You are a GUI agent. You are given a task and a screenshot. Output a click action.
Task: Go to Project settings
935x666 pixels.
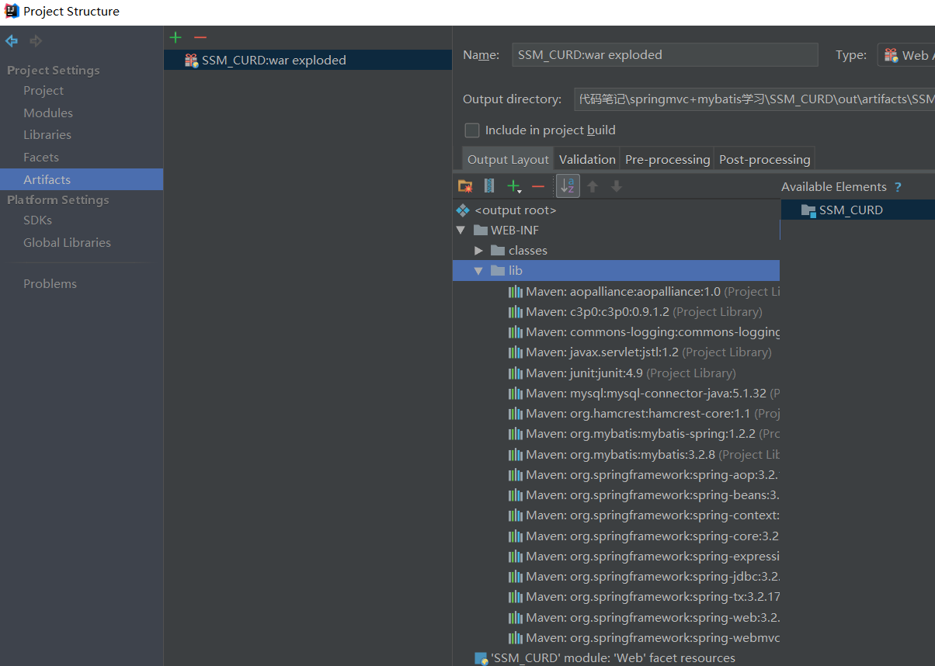click(x=43, y=91)
